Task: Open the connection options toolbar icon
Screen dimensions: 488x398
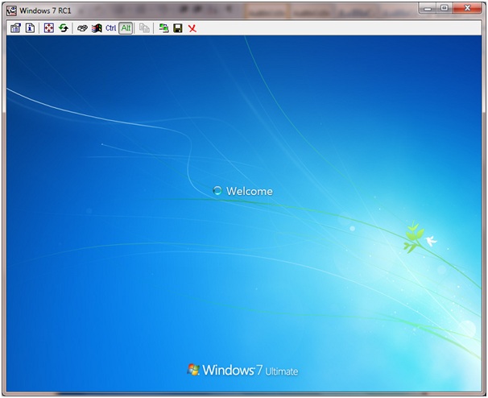Action: 15,28
